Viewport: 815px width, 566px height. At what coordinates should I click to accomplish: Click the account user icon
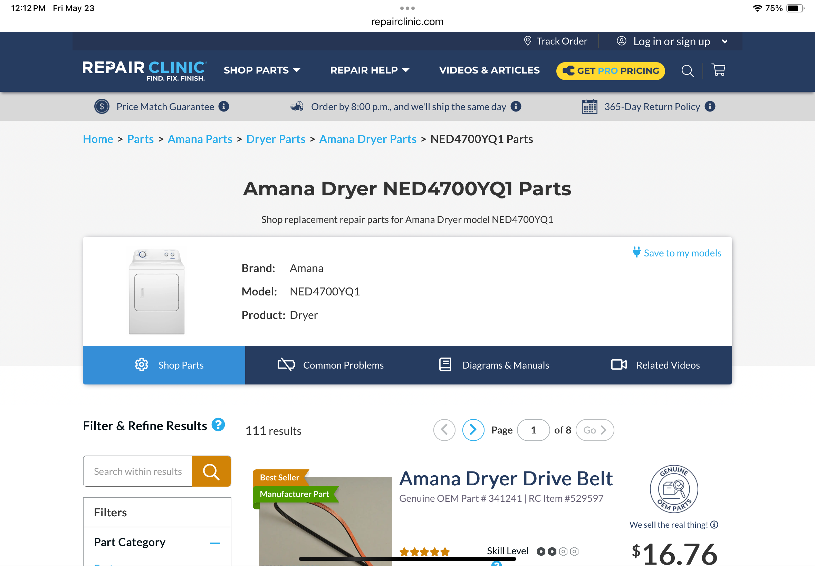(x=621, y=41)
